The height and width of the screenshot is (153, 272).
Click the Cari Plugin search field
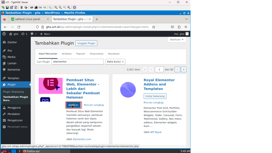pos(78,62)
